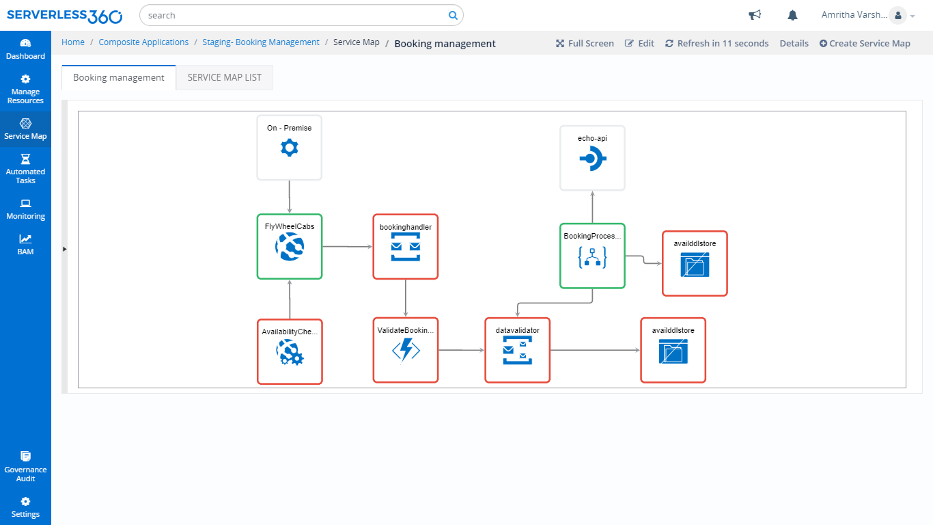Open Composite Applications breadcrumb link
This screenshot has width=933, height=525.
click(143, 42)
